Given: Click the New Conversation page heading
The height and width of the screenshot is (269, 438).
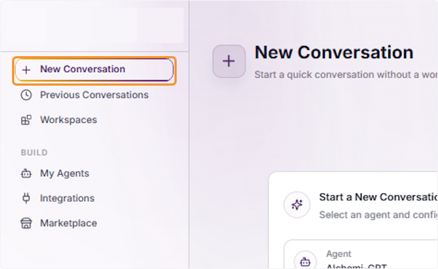Looking at the screenshot, I should [334, 52].
